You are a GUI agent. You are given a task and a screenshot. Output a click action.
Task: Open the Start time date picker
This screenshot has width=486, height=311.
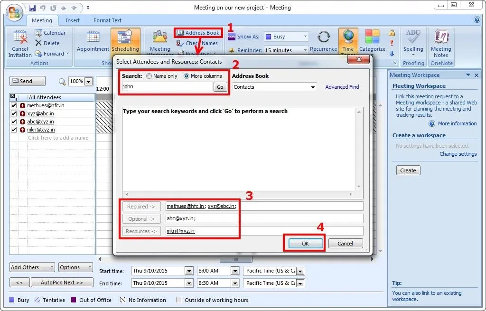(x=189, y=271)
